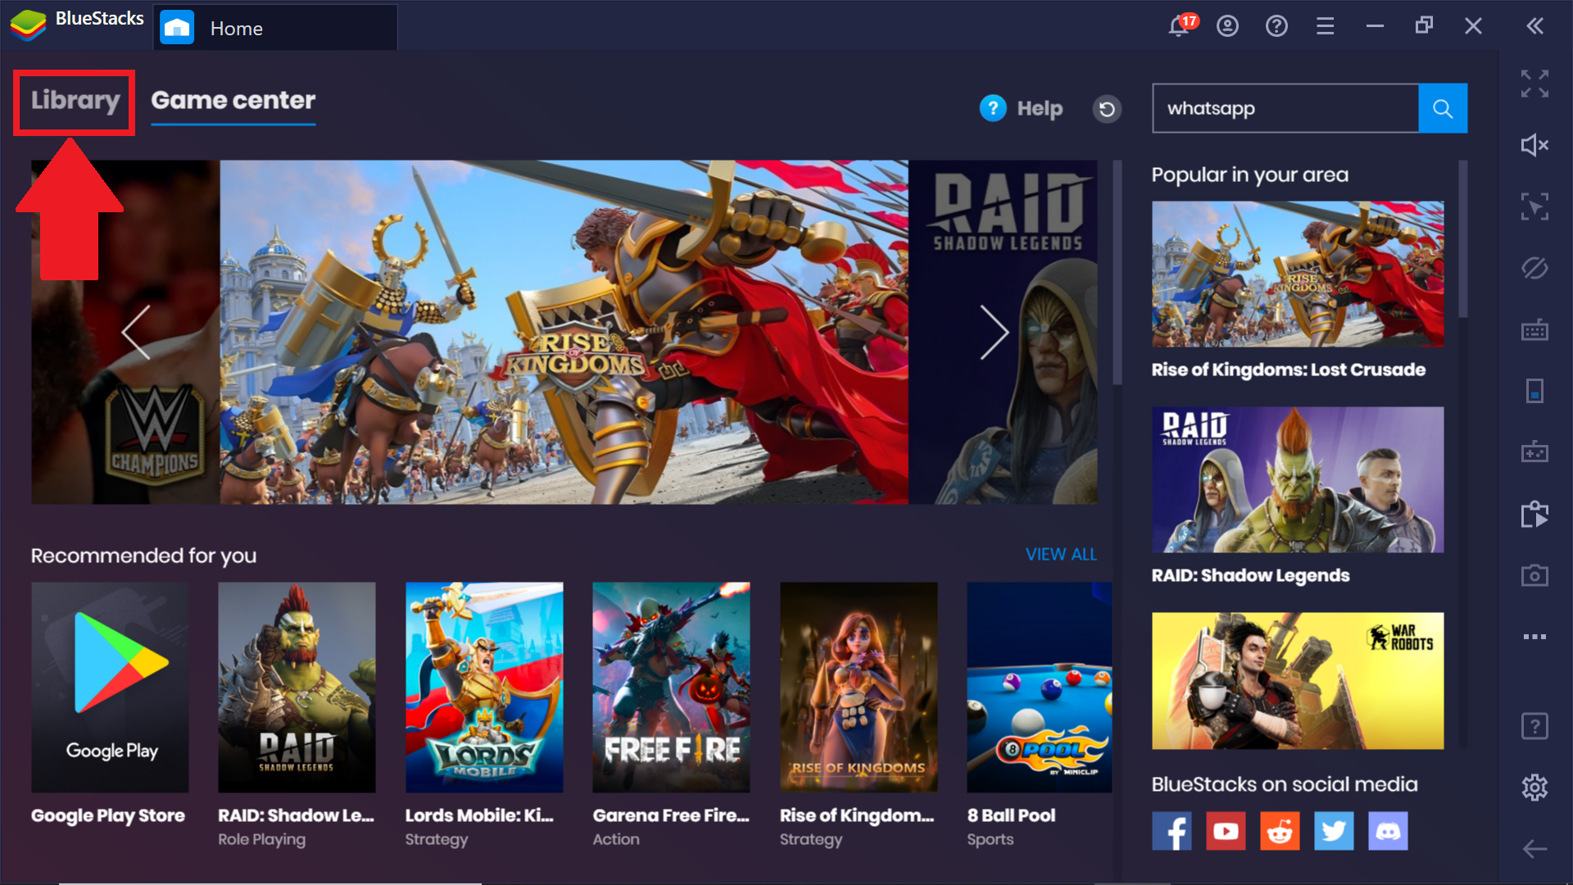Viewport: 1573px width, 885px height.
Task: Open more options three-dots in sidebar
Action: coord(1534,637)
